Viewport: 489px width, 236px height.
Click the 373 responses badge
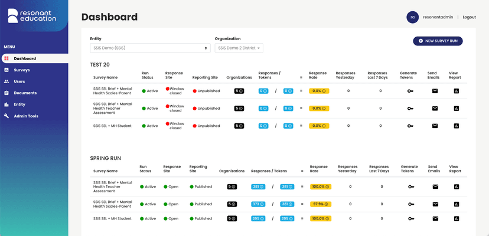[258, 204]
